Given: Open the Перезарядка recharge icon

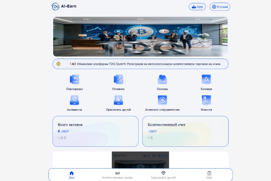Looking at the screenshot, I should (x=74, y=79).
